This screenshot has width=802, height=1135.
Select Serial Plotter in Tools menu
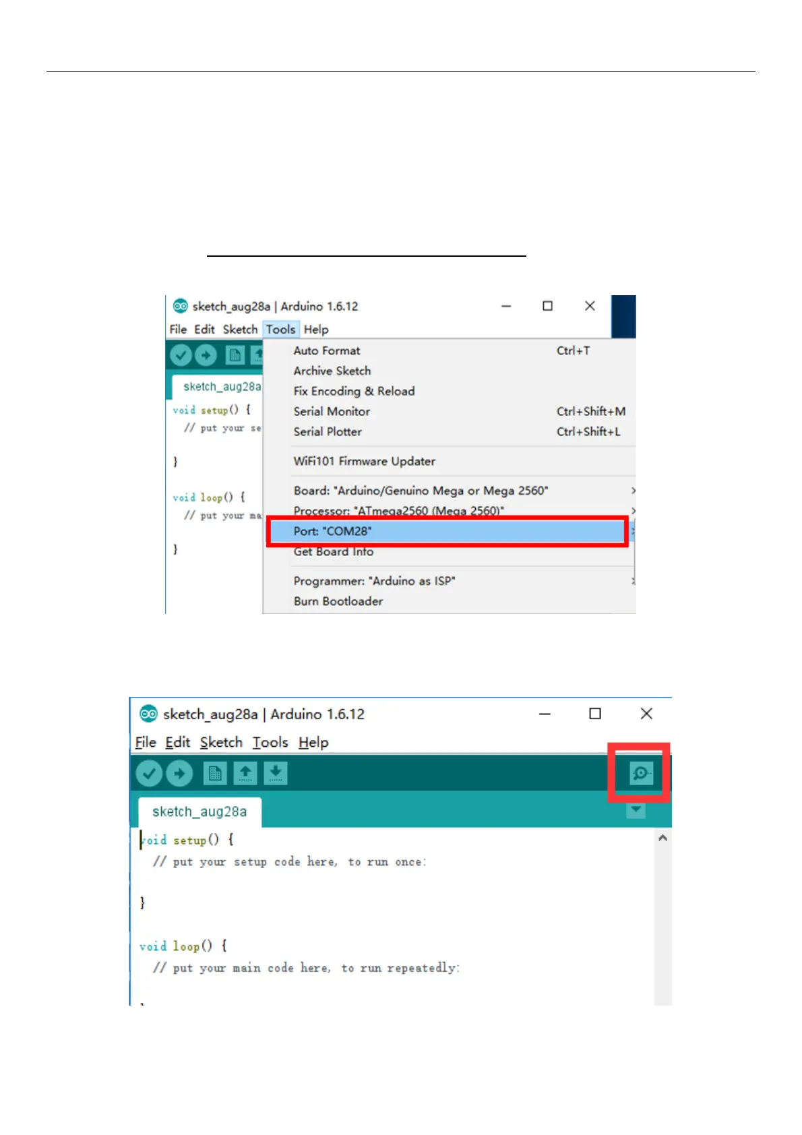448,431
